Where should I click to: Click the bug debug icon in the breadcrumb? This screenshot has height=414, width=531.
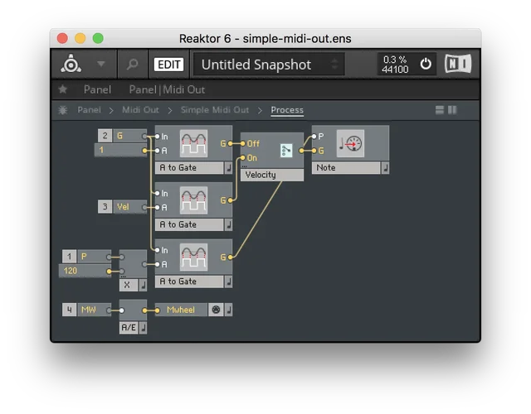coord(63,110)
